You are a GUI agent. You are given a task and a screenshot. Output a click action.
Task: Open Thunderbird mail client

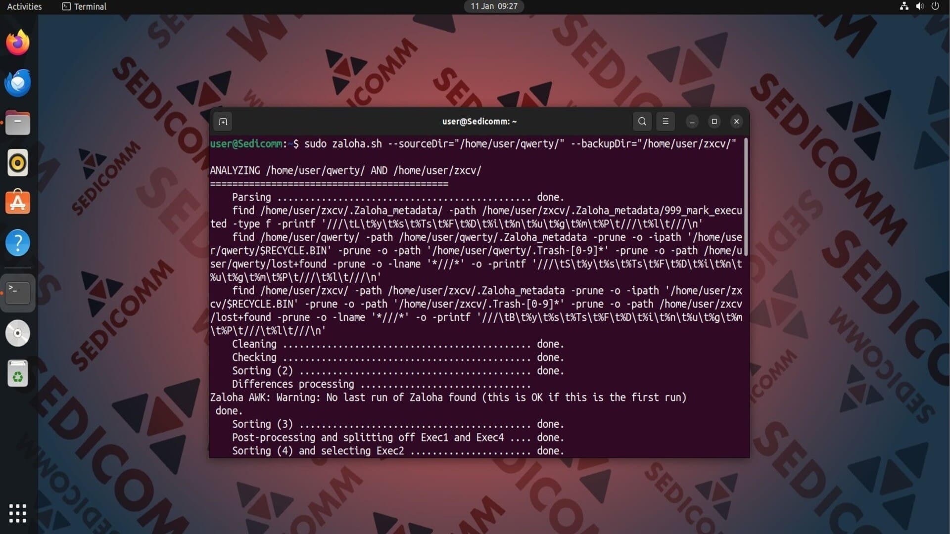(18, 83)
